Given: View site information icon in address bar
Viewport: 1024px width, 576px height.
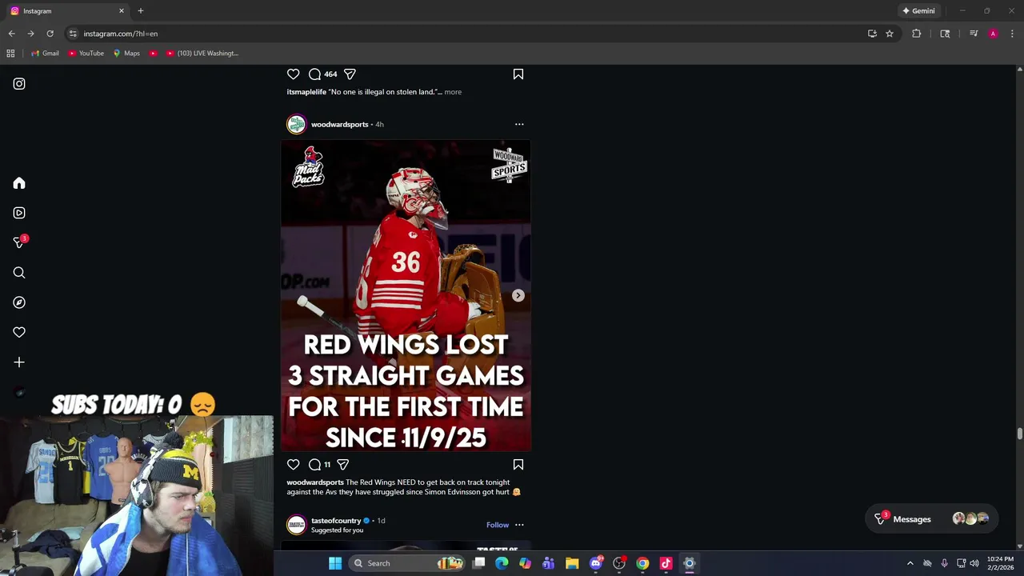Looking at the screenshot, I should click(x=73, y=34).
